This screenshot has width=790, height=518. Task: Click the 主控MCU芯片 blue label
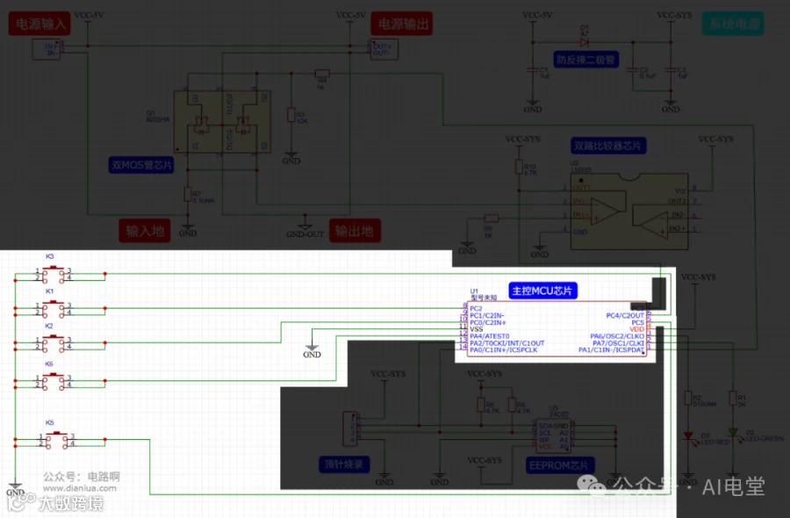tap(542, 291)
